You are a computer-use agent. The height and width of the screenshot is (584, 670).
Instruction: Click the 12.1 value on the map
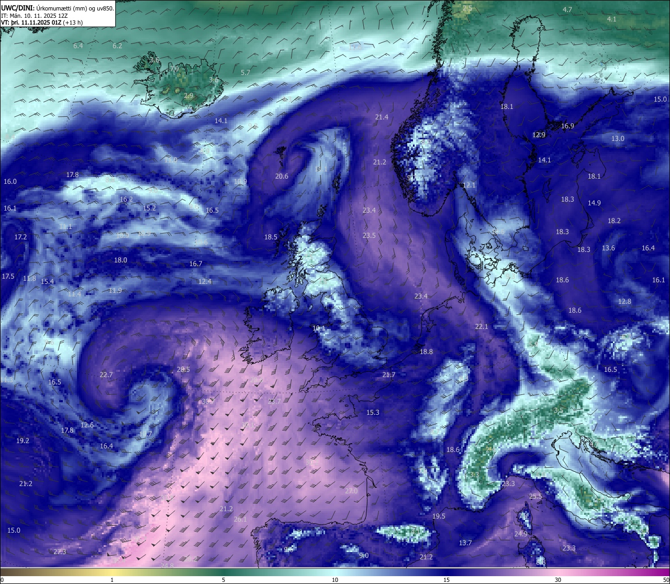(469, 185)
